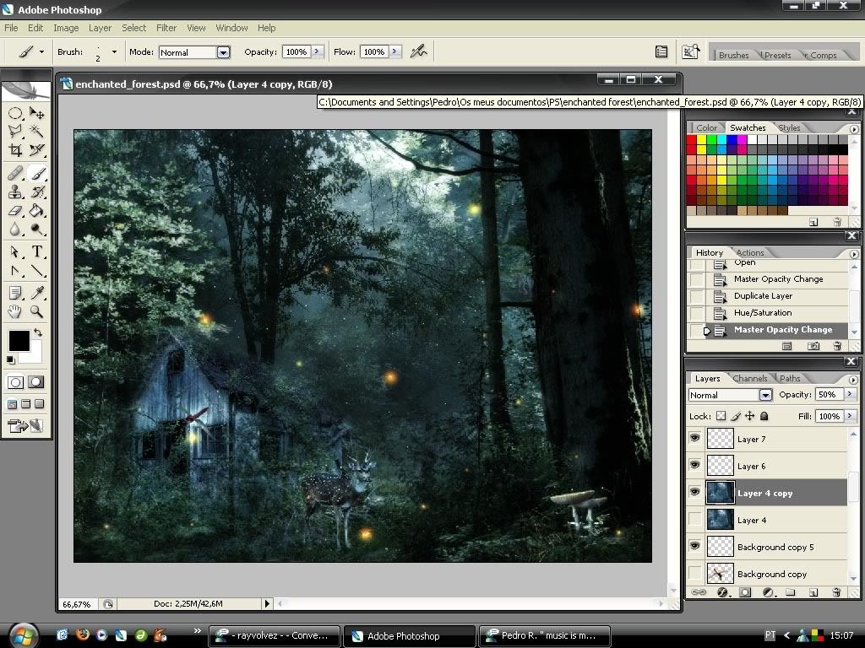Open Tool Preset picker arrow
The height and width of the screenshot is (648, 865).
pos(41,51)
